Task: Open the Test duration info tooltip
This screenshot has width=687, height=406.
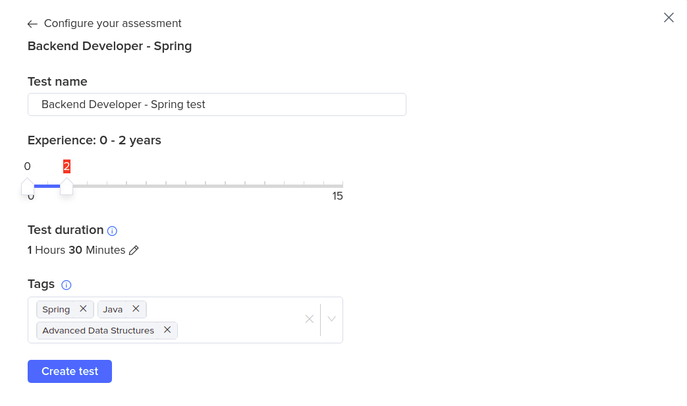Action: pyautogui.click(x=112, y=231)
